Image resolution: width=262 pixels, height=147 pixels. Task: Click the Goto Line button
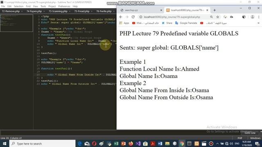[250, 133]
